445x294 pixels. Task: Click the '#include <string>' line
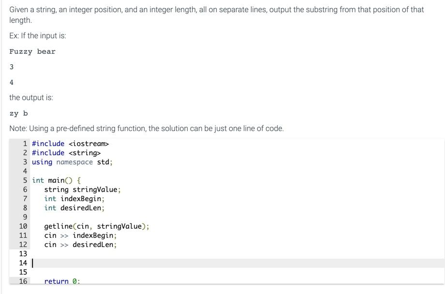tap(66, 153)
